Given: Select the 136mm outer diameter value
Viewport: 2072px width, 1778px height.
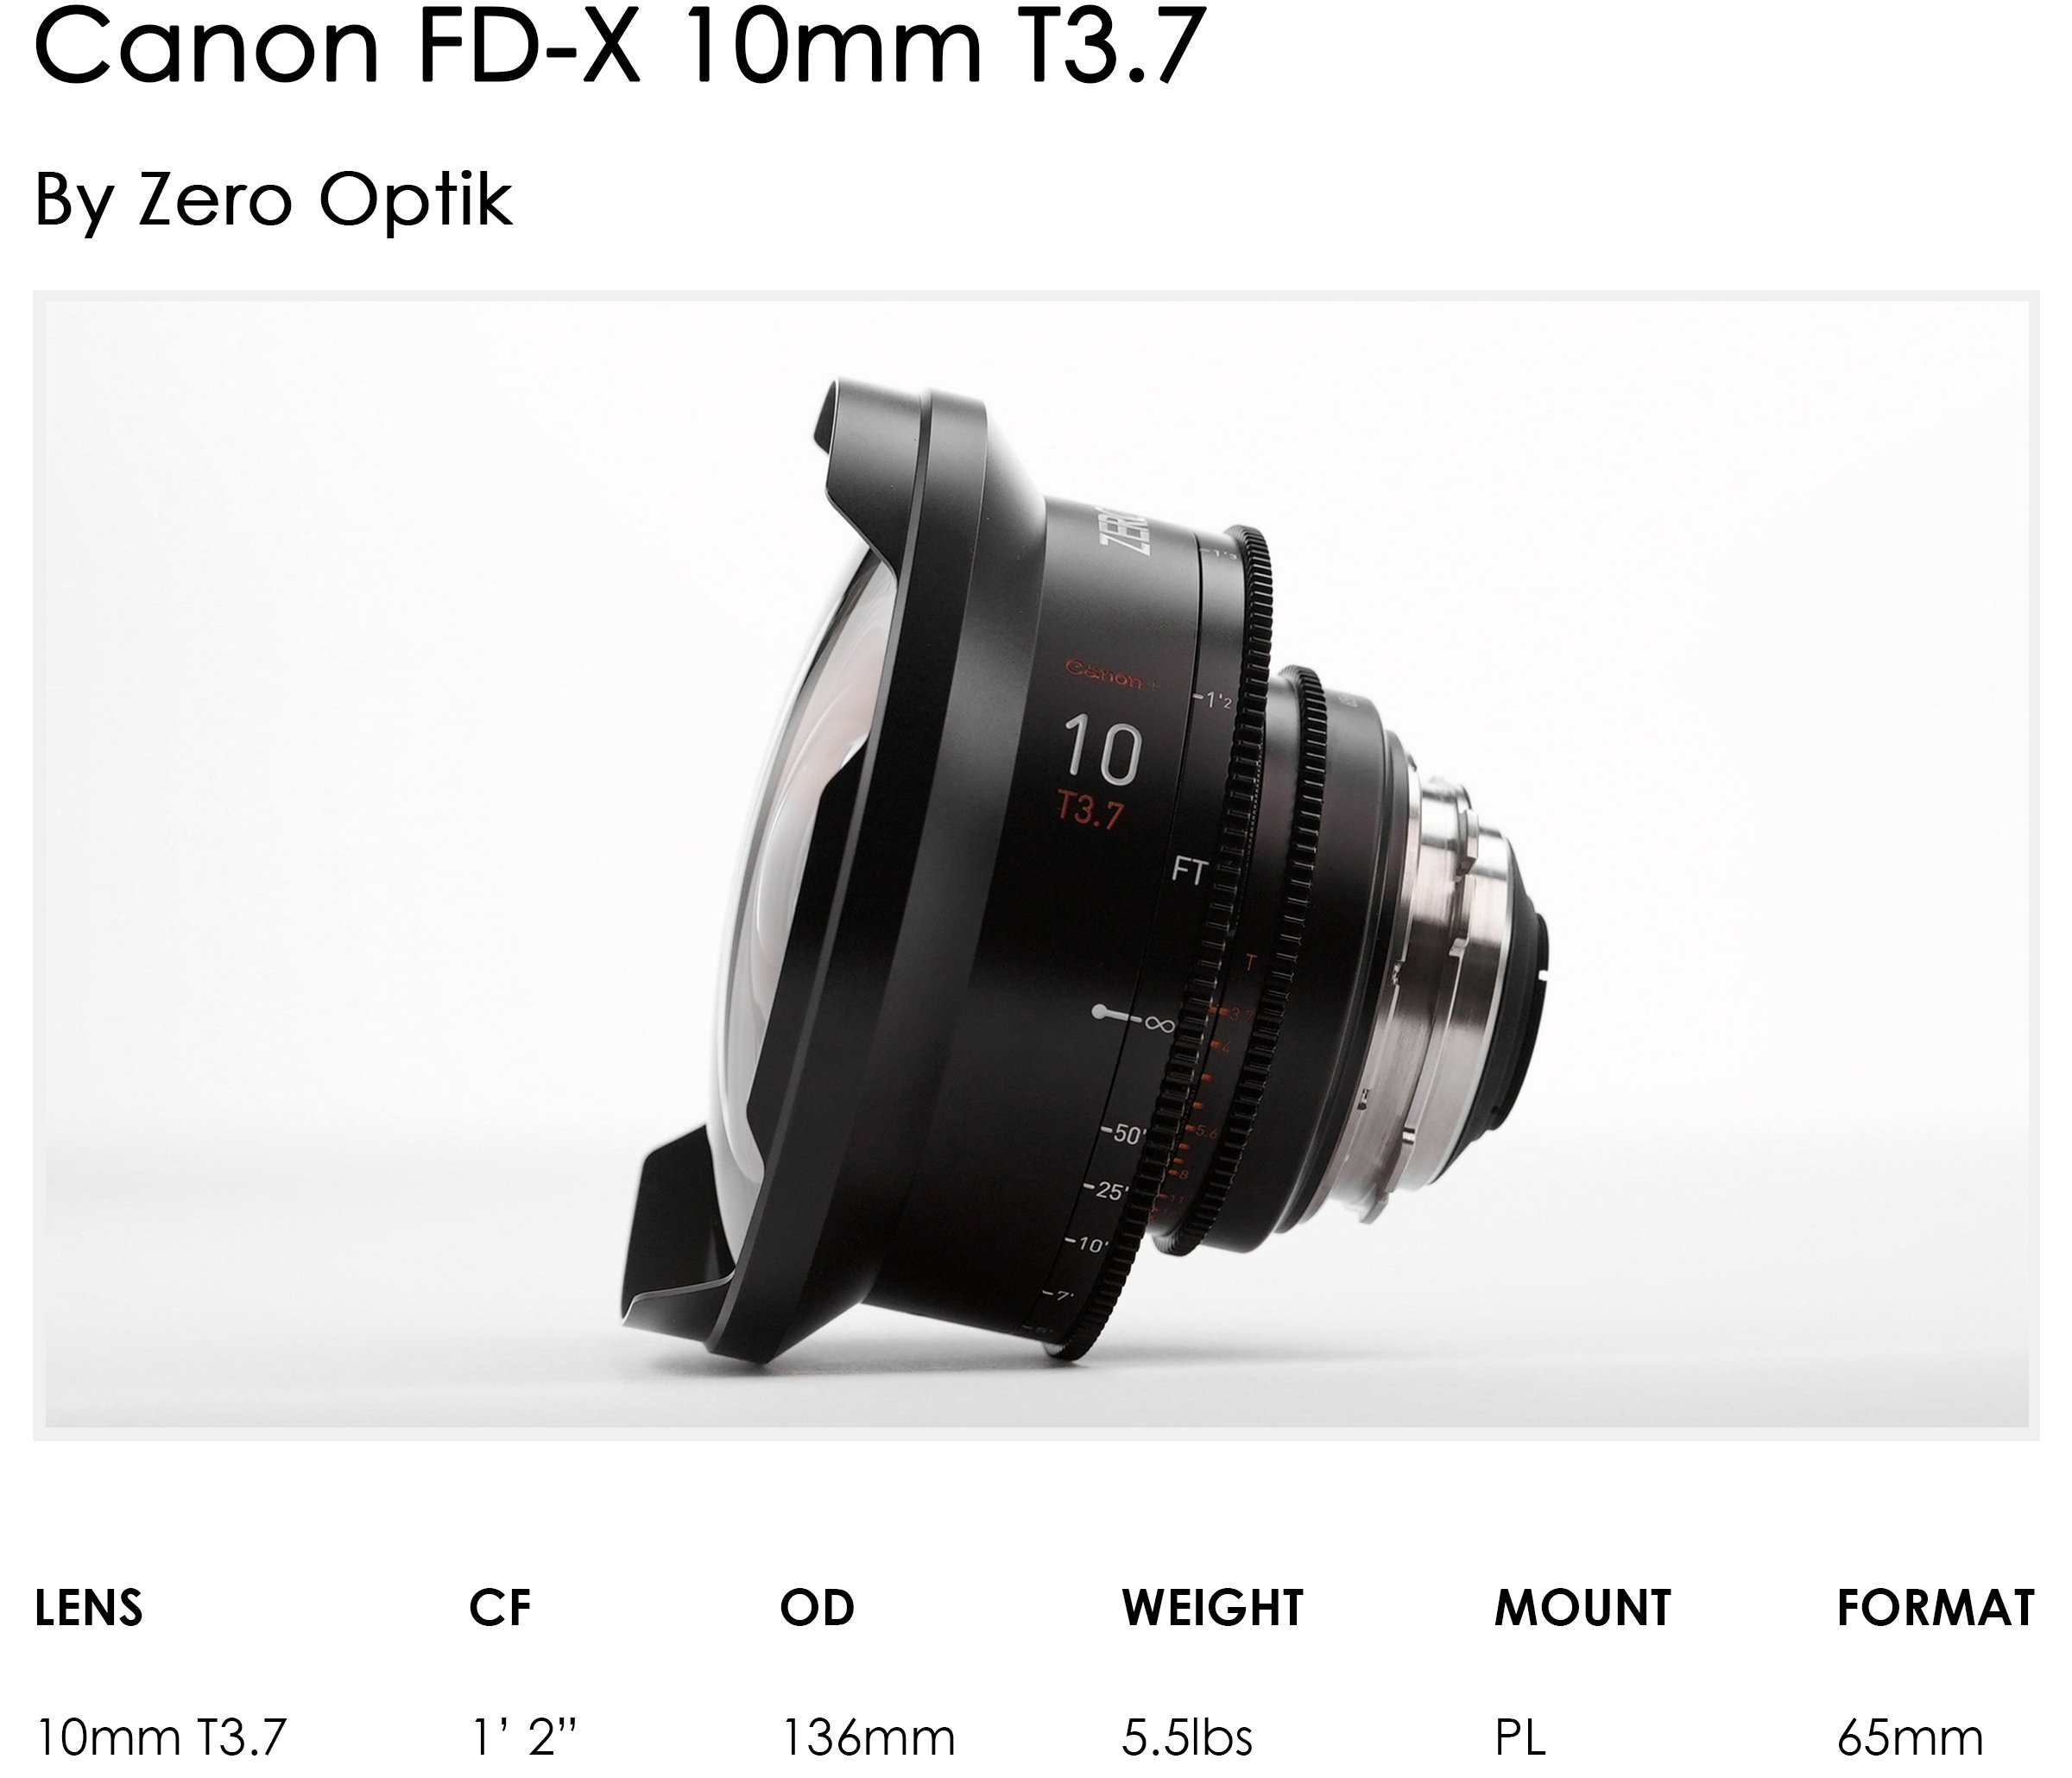Looking at the screenshot, I should click(868, 1737).
